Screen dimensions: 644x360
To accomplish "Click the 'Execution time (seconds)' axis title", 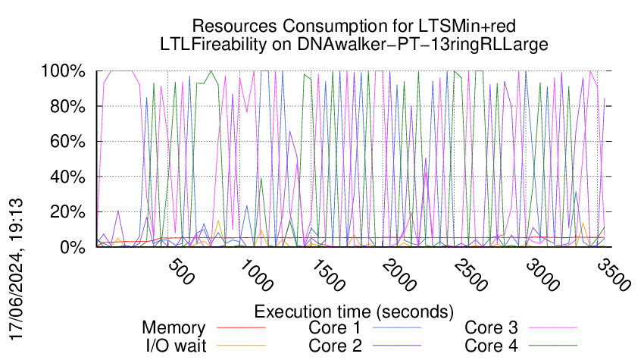I will [x=354, y=312].
